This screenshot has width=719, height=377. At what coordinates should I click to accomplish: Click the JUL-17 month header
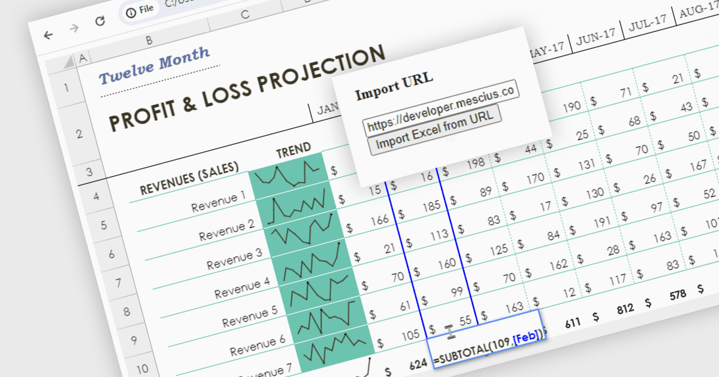pos(647,23)
